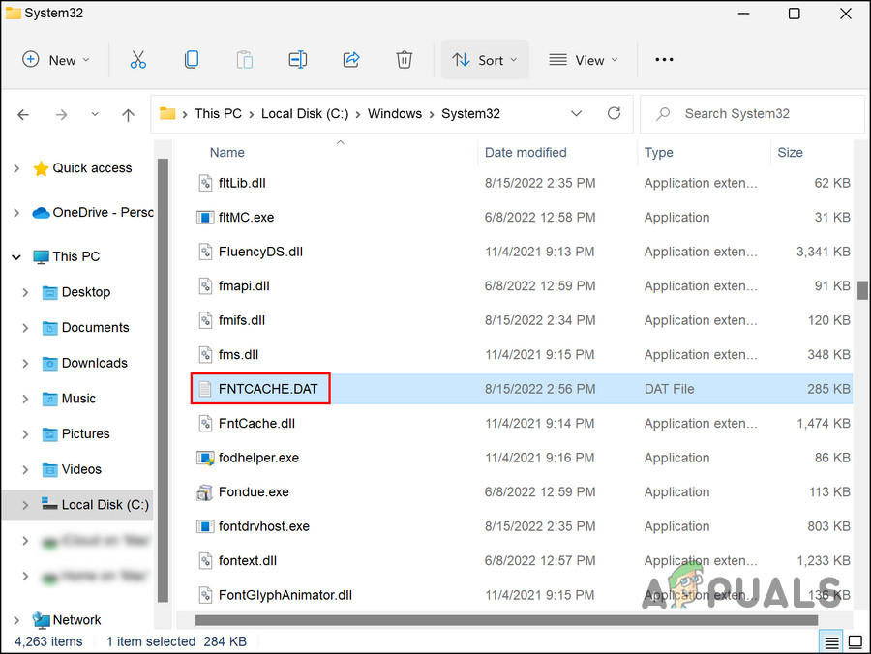Click the search magnifier icon
Screen dimensions: 871x654
[x=663, y=114]
